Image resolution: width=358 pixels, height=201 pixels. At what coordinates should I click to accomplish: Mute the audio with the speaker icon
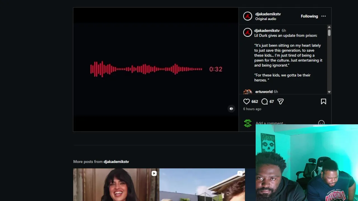(x=231, y=109)
